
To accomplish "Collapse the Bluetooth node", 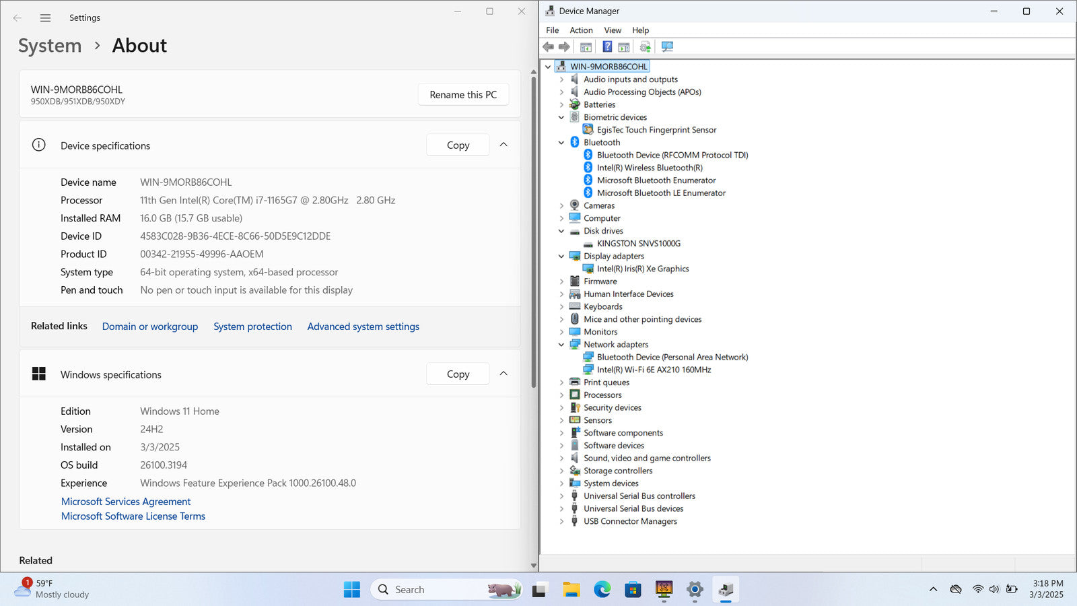I will pos(561,143).
